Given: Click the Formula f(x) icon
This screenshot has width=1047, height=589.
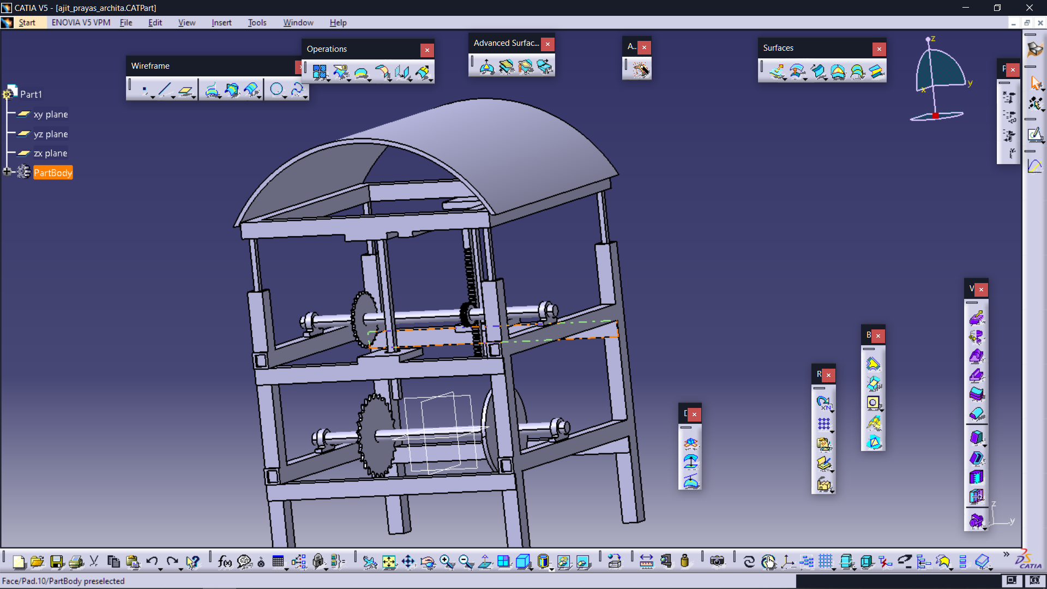Looking at the screenshot, I should tap(225, 561).
